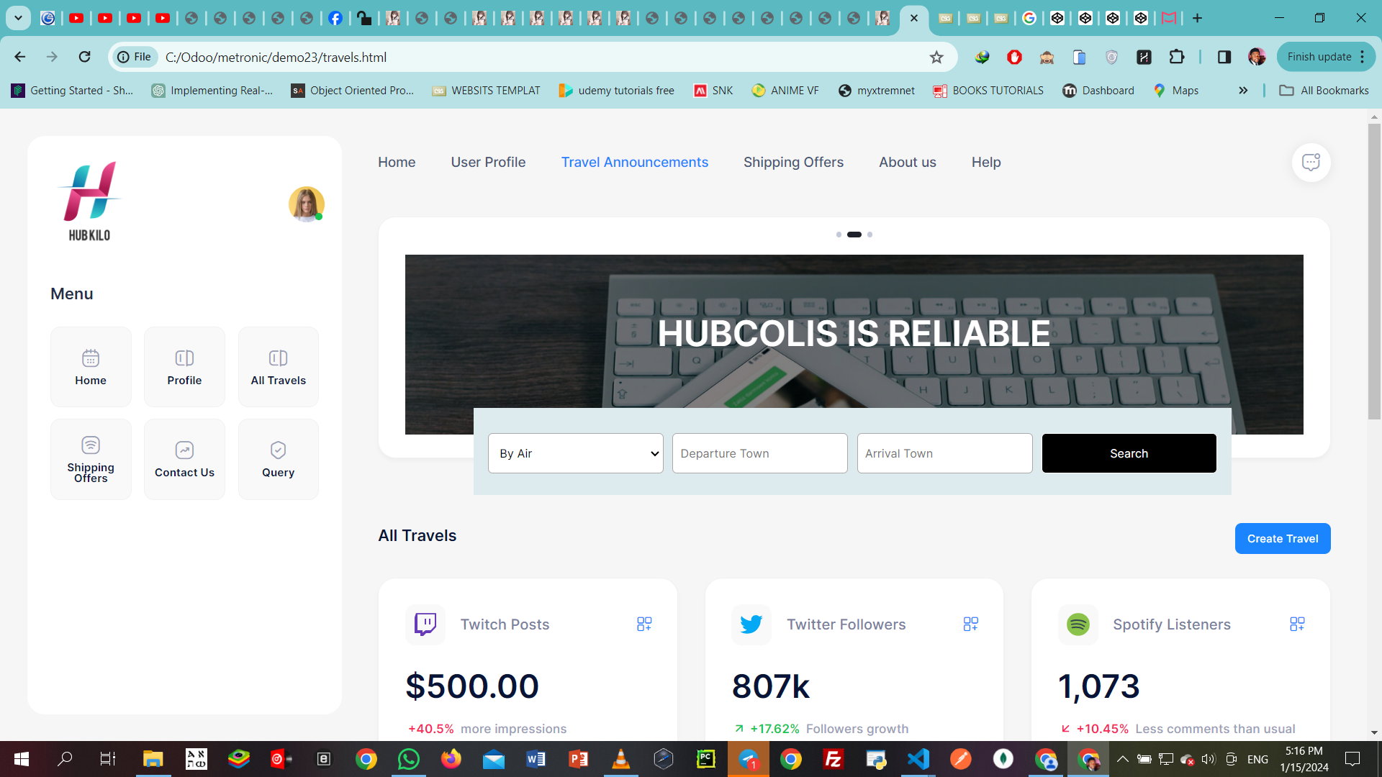Open a new browser tab
Screen dimensions: 1382x777
[x=1197, y=18]
